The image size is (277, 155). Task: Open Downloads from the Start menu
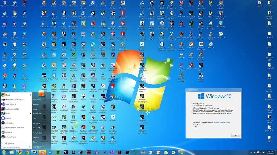pos(37,114)
